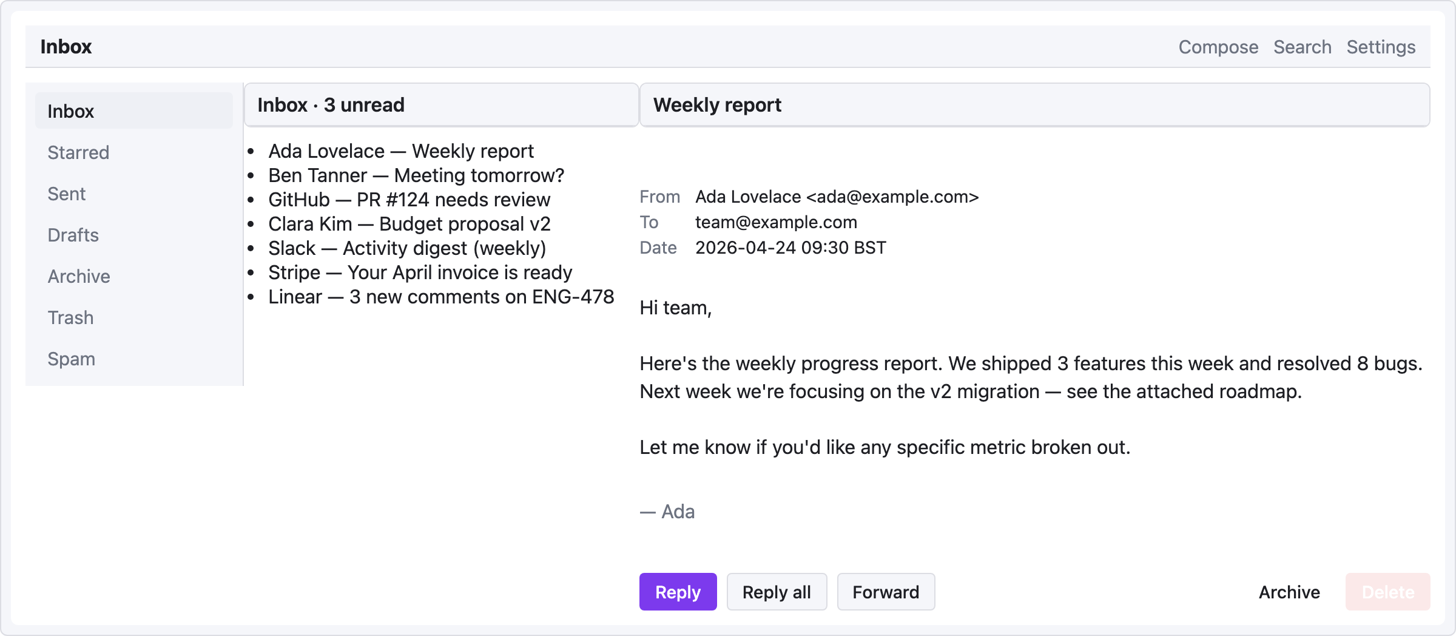Open the Compose view

coord(1217,46)
